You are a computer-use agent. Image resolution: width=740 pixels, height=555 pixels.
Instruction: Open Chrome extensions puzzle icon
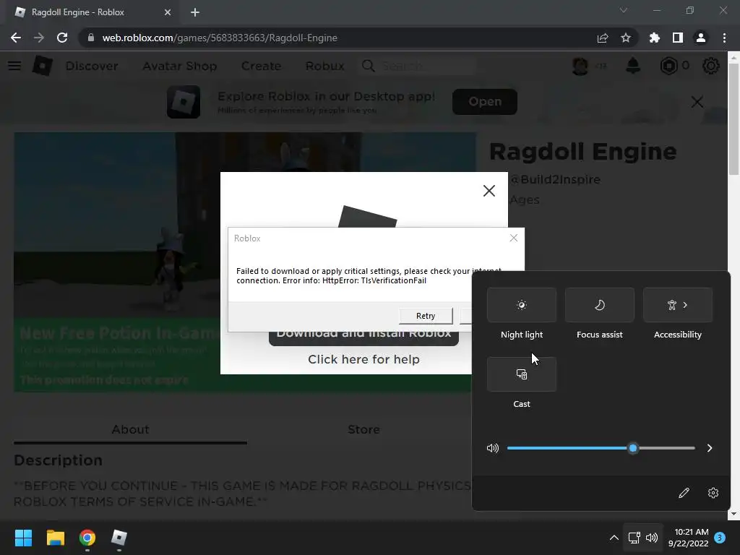pyautogui.click(x=654, y=38)
